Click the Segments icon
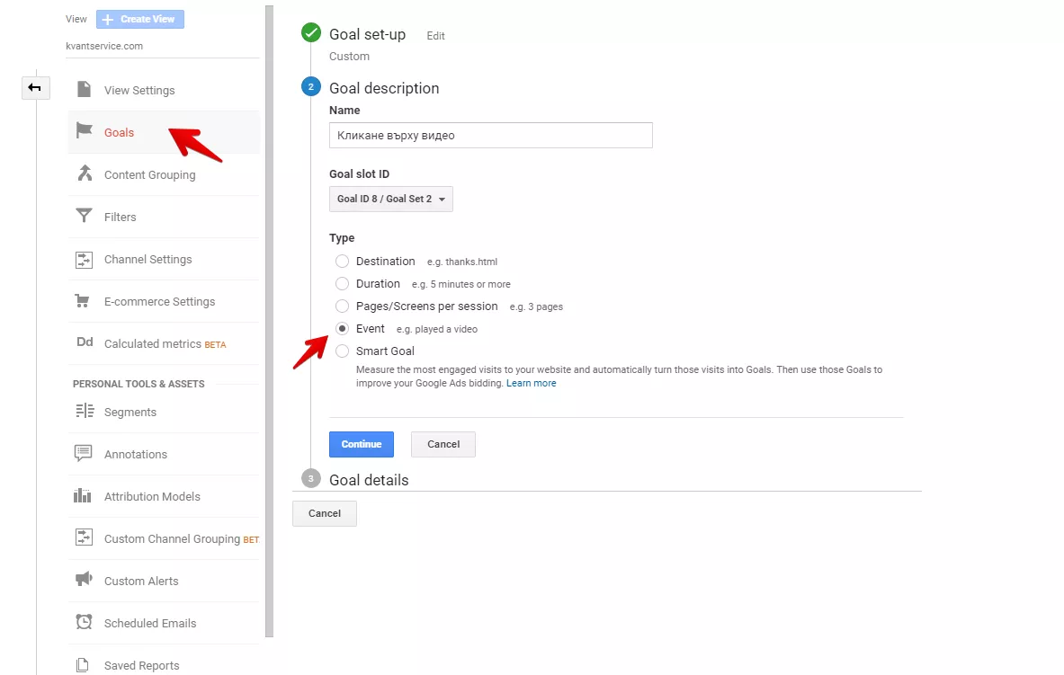 tap(85, 411)
